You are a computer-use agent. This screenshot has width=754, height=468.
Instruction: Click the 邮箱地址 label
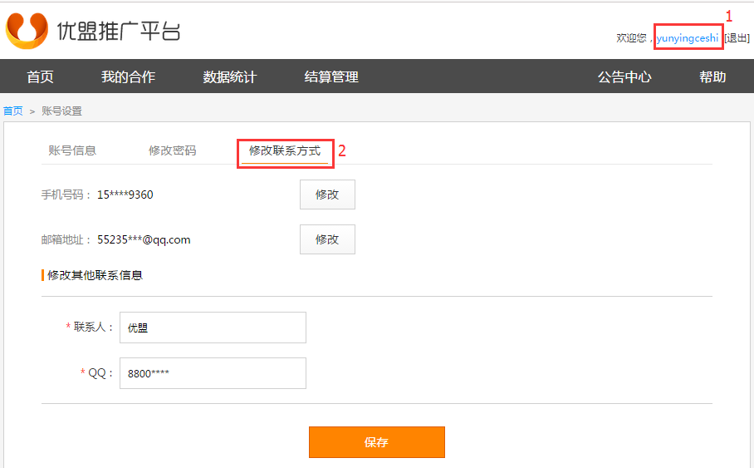coord(62,239)
